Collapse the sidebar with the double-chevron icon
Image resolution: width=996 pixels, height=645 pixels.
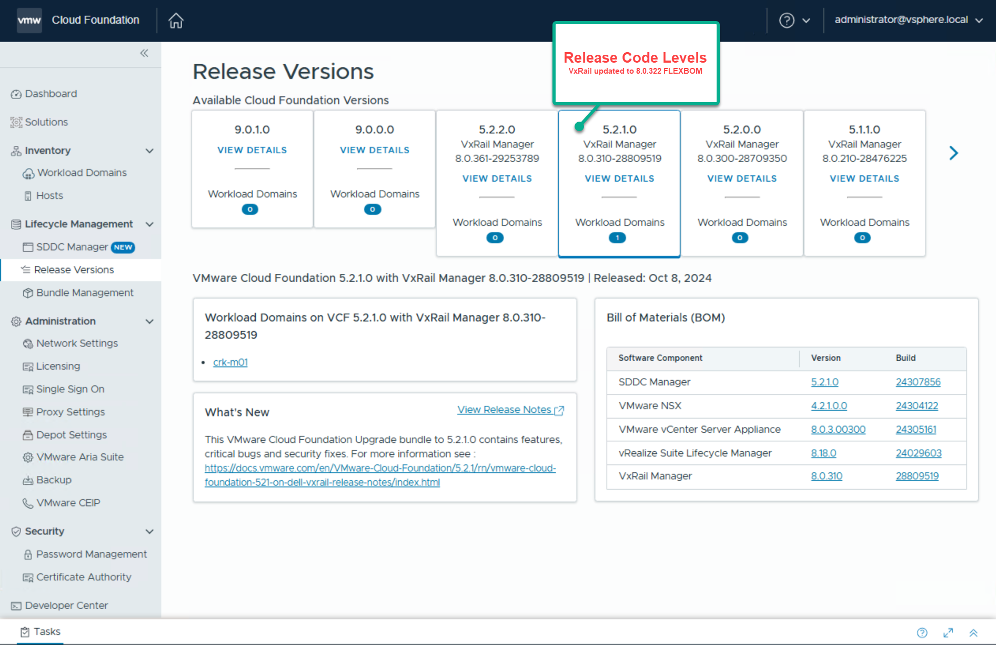pos(144,53)
